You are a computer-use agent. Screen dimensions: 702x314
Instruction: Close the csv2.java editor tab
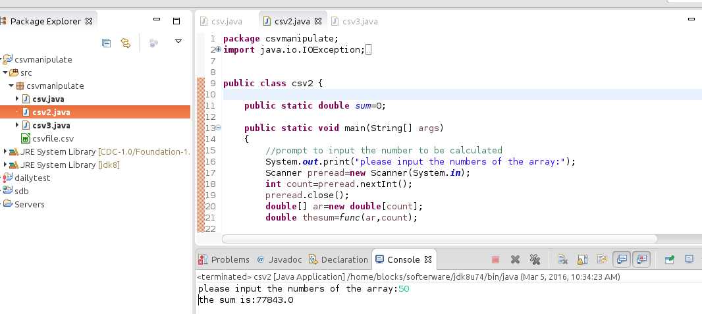318,21
